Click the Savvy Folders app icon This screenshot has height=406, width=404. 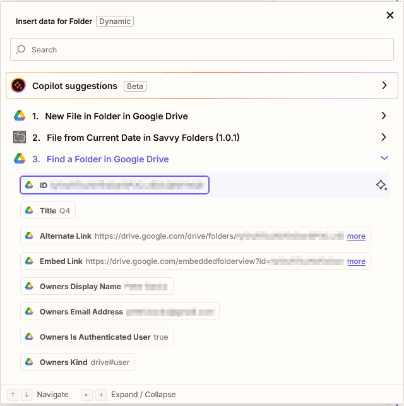pos(20,137)
